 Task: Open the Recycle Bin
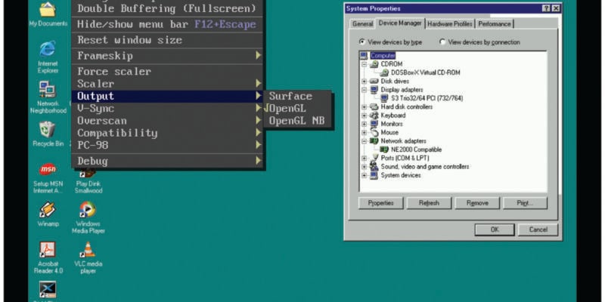click(x=48, y=129)
